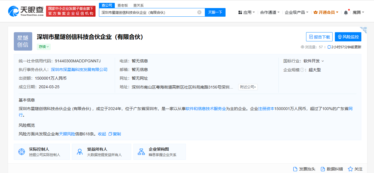Screen dimensions: 374x173
Task: Click the 浏览量 57 view count
Action: [312, 47]
